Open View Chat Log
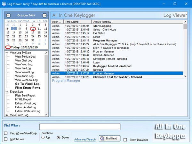This screenshot has height=144, width=192. click(x=24, y=61)
